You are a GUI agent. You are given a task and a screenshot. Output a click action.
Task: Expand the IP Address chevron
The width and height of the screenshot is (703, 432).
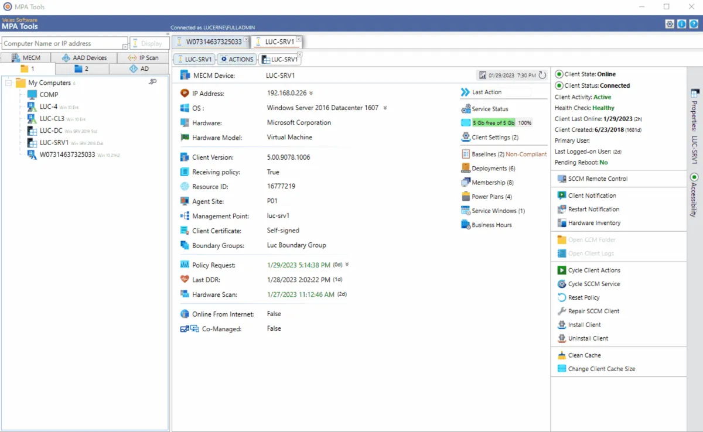[x=311, y=93]
